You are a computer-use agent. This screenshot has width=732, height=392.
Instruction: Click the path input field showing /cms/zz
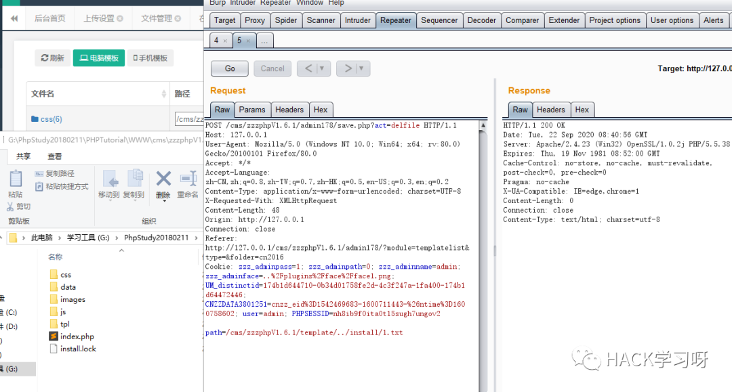(189, 119)
